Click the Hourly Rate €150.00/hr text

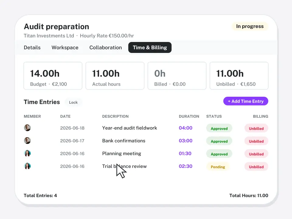coord(107,36)
